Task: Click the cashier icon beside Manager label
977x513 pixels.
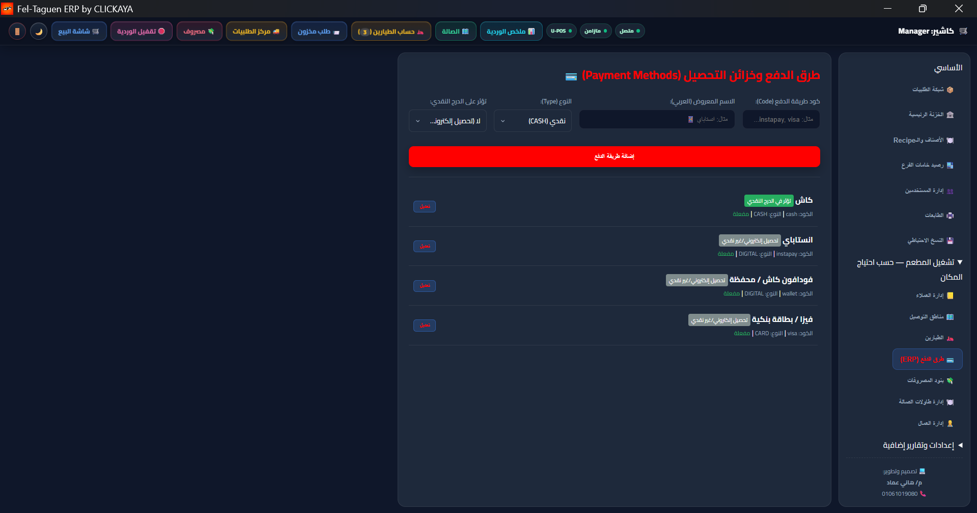Action: pyautogui.click(x=963, y=31)
